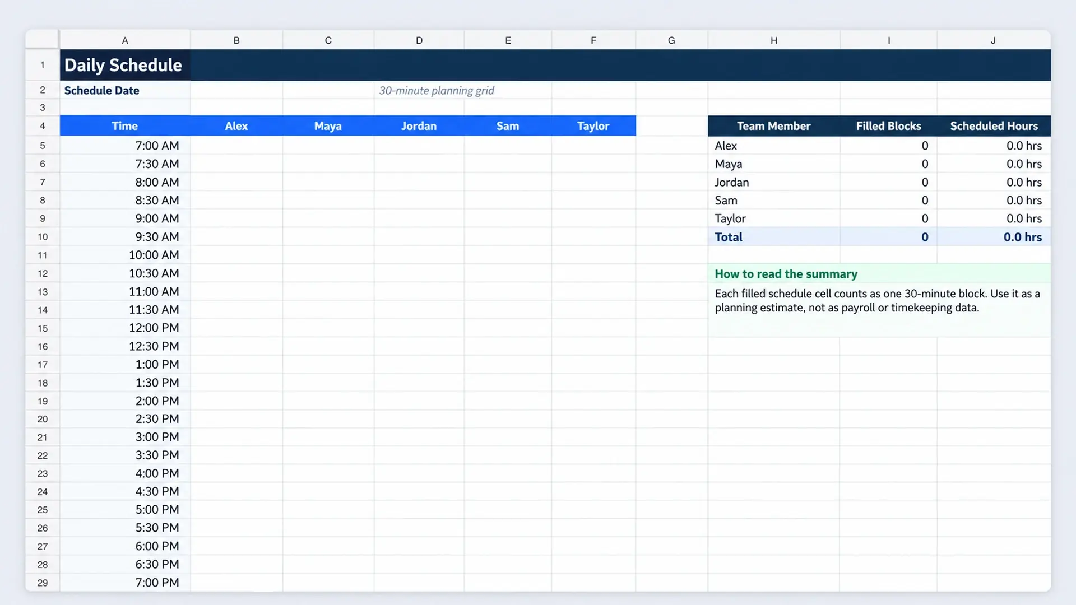Select row 1 header

(x=43, y=65)
